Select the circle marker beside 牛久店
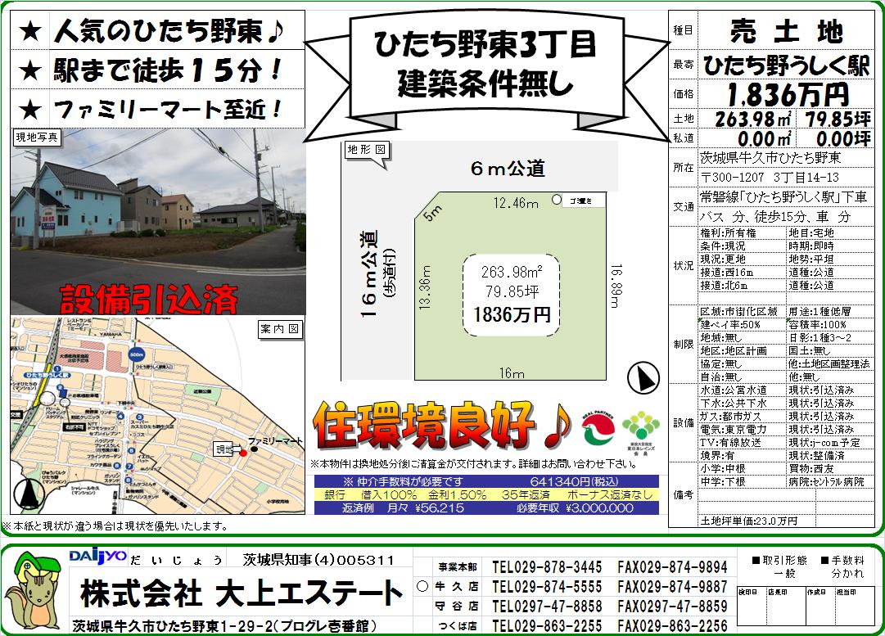Viewport: 885px width, 636px height. click(x=422, y=587)
